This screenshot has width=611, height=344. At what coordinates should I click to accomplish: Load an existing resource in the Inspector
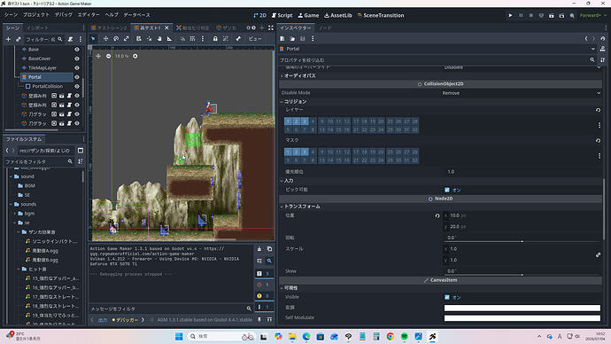point(292,39)
